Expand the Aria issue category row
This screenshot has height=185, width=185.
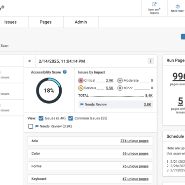[x=90, y=141]
